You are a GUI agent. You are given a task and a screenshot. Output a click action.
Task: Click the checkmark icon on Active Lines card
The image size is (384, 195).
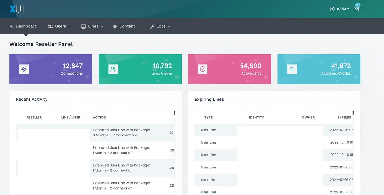pyautogui.click(x=202, y=69)
